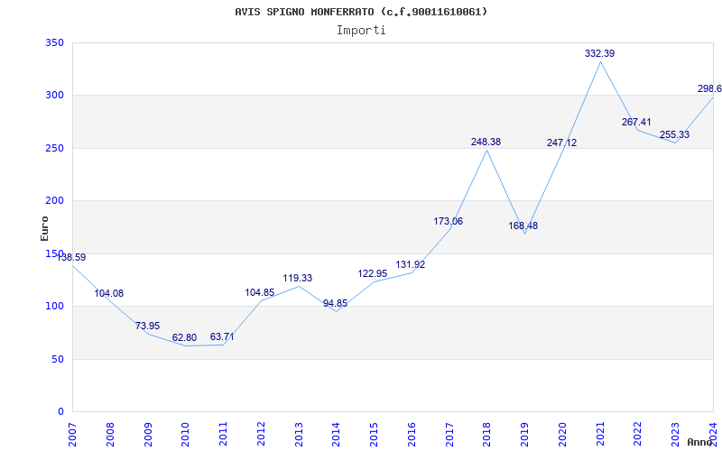Viewport: 722px width, 451px height.
Task: Click the peak data label 332.39
Action: (599, 54)
